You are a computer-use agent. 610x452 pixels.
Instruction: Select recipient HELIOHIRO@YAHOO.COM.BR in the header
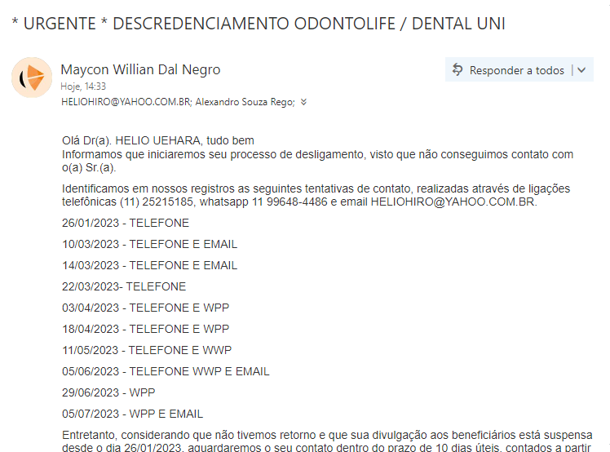click(x=126, y=103)
